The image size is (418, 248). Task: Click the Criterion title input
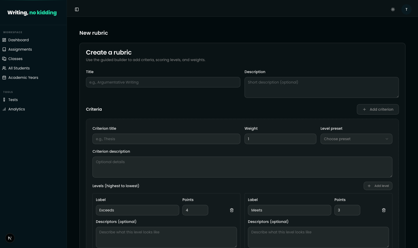click(166, 139)
